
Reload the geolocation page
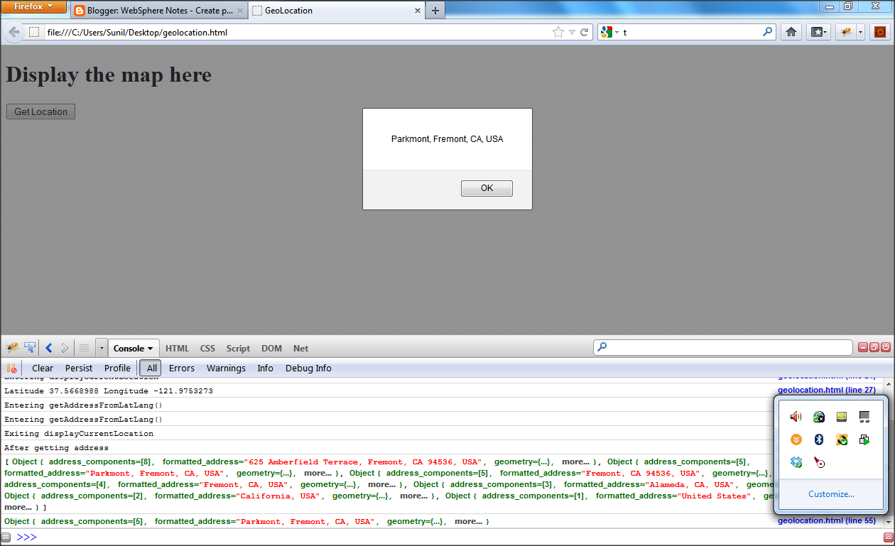click(585, 32)
